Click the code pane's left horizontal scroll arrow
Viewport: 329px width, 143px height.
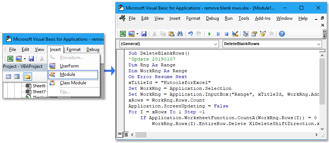coord(132,135)
